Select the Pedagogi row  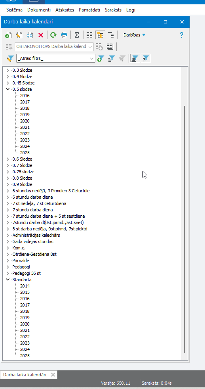pyautogui.click(x=21, y=267)
